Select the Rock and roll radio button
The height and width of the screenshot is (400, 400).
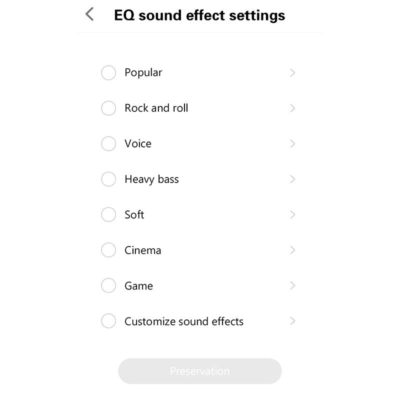point(108,108)
